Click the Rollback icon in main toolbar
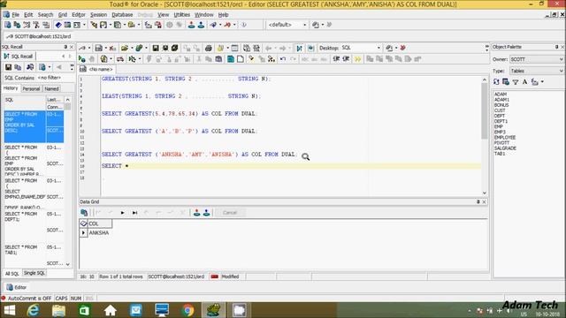The image size is (566, 318). [201, 25]
